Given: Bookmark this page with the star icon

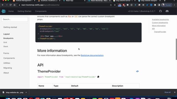Looking at the screenshot, I should [115, 5].
